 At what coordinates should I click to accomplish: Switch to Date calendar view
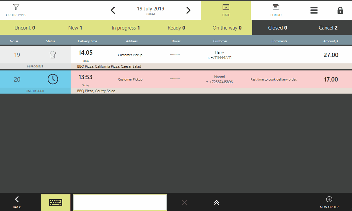226,10
